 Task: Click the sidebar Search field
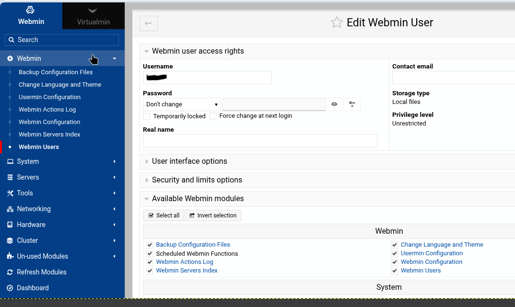(62, 40)
